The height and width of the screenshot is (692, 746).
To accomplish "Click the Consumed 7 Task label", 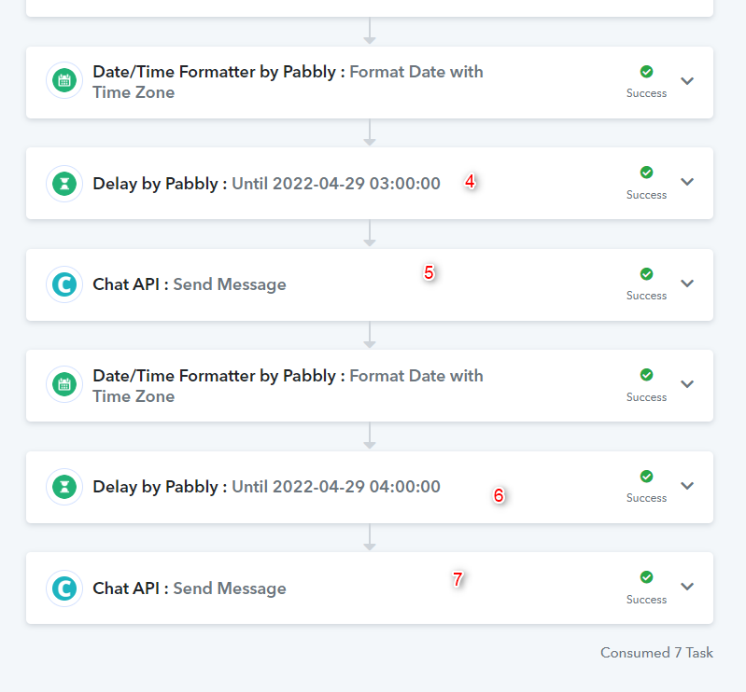I will point(656,653).
